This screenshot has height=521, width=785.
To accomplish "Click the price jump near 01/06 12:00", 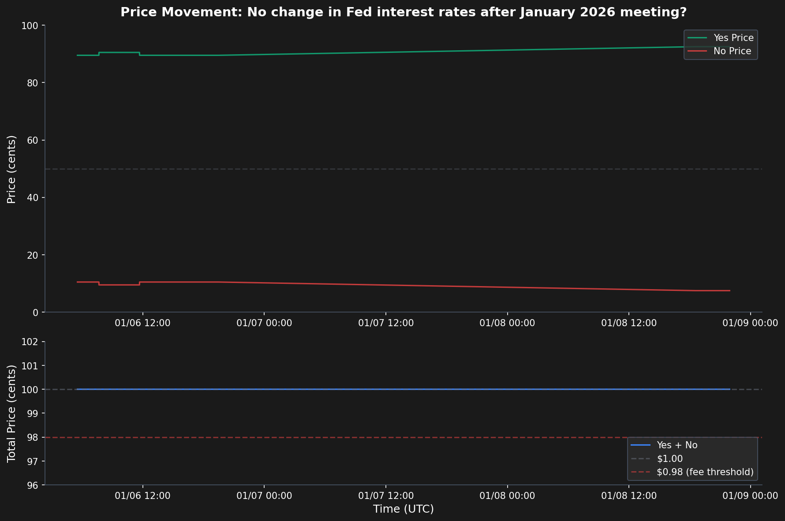I will [139, 54].
